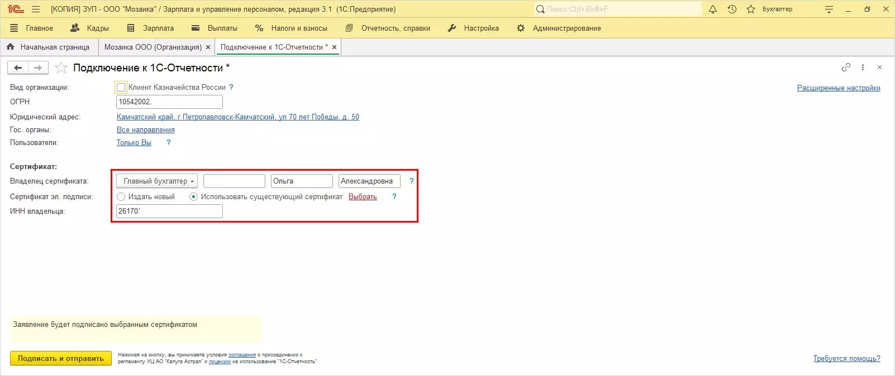The width and height of the screenshot is (895, 376).
Task: Click the global search box Поиск Ctrl+Shift+F
Action: [618, 9]
